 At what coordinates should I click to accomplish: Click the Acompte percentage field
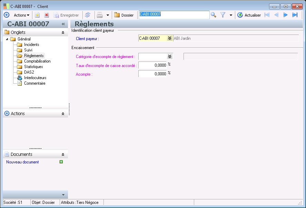click(x=152, y=74)
